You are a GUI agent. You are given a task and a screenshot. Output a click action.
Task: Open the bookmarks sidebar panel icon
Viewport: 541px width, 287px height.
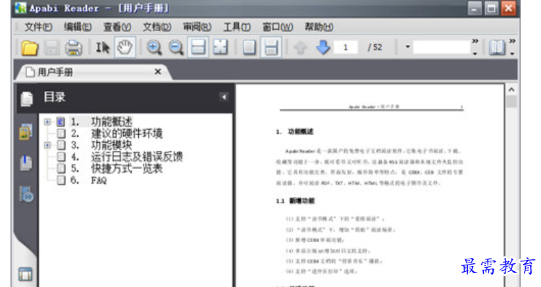point(26,163)
